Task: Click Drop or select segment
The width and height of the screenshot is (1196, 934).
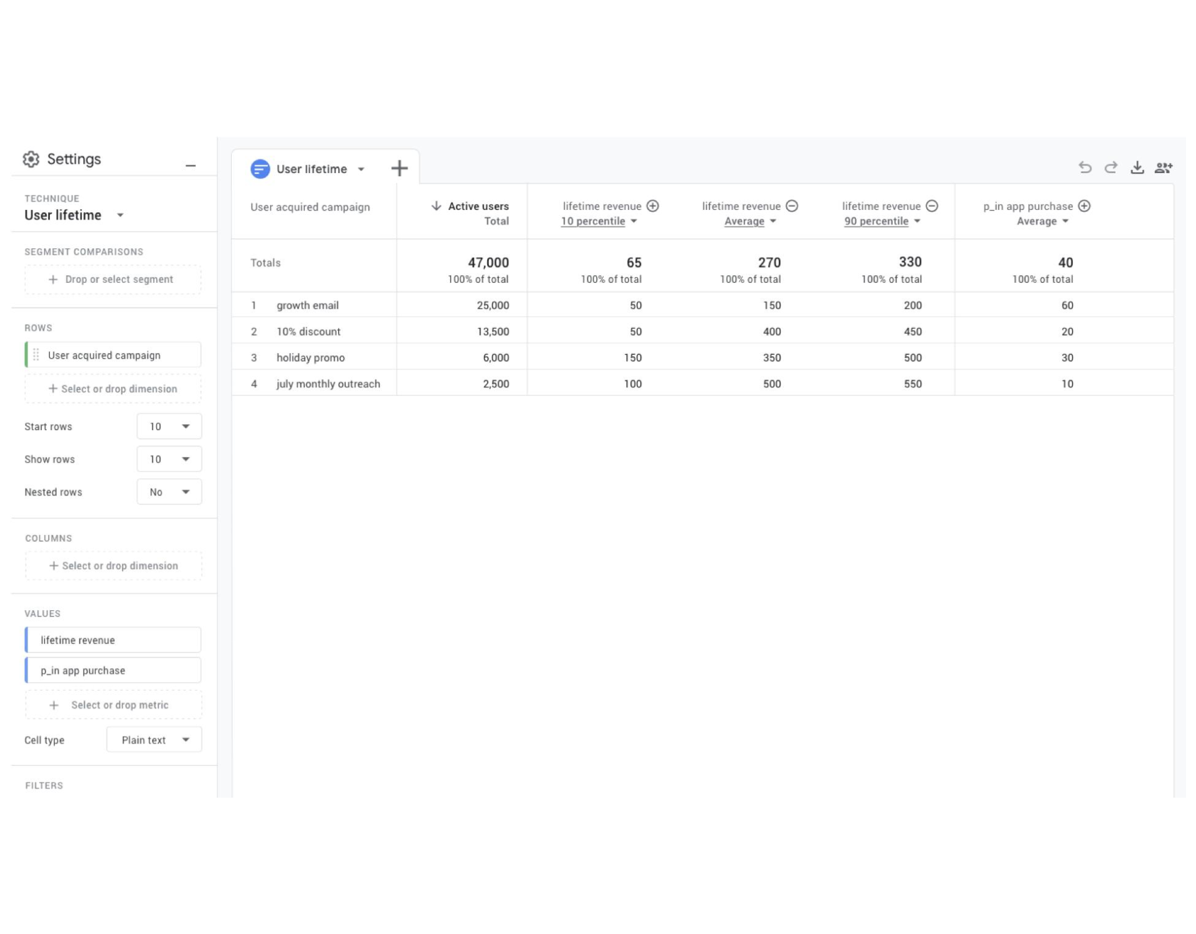Action: coord(113,280)
